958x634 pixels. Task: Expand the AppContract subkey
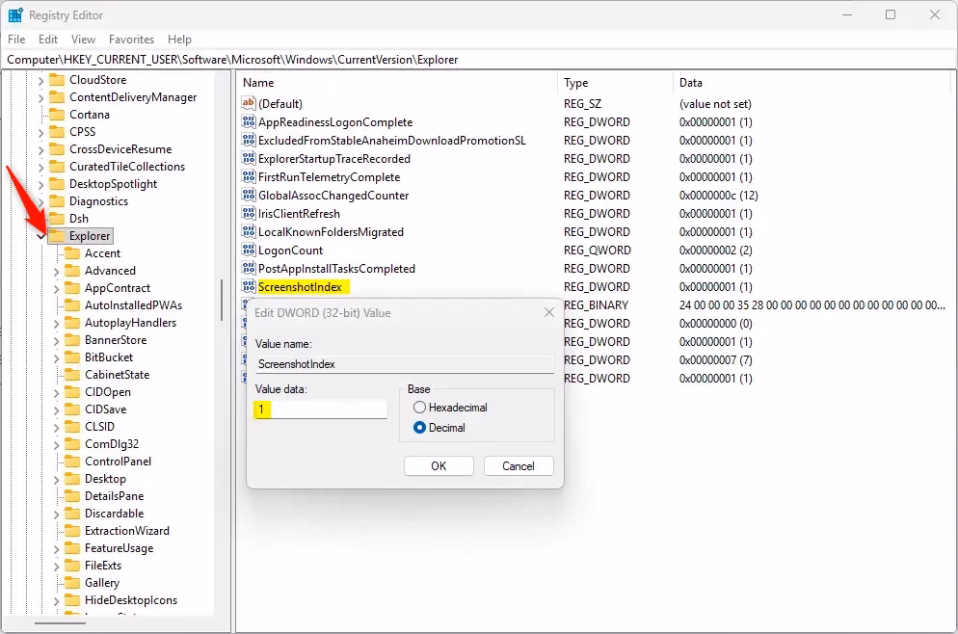(57, 288)
